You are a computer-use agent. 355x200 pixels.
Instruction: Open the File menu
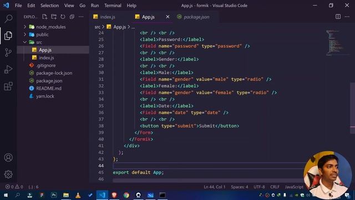tap(18, 6)
